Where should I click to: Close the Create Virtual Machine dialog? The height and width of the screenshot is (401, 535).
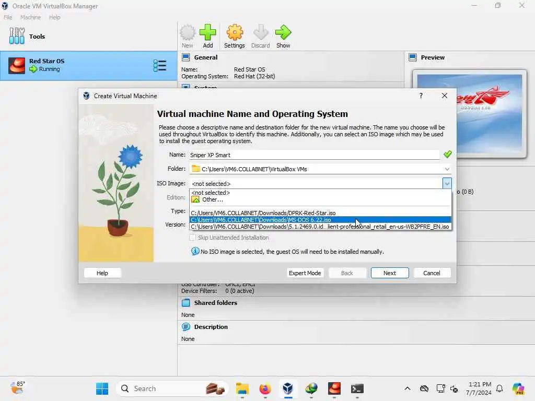click(x=444, y=96)
